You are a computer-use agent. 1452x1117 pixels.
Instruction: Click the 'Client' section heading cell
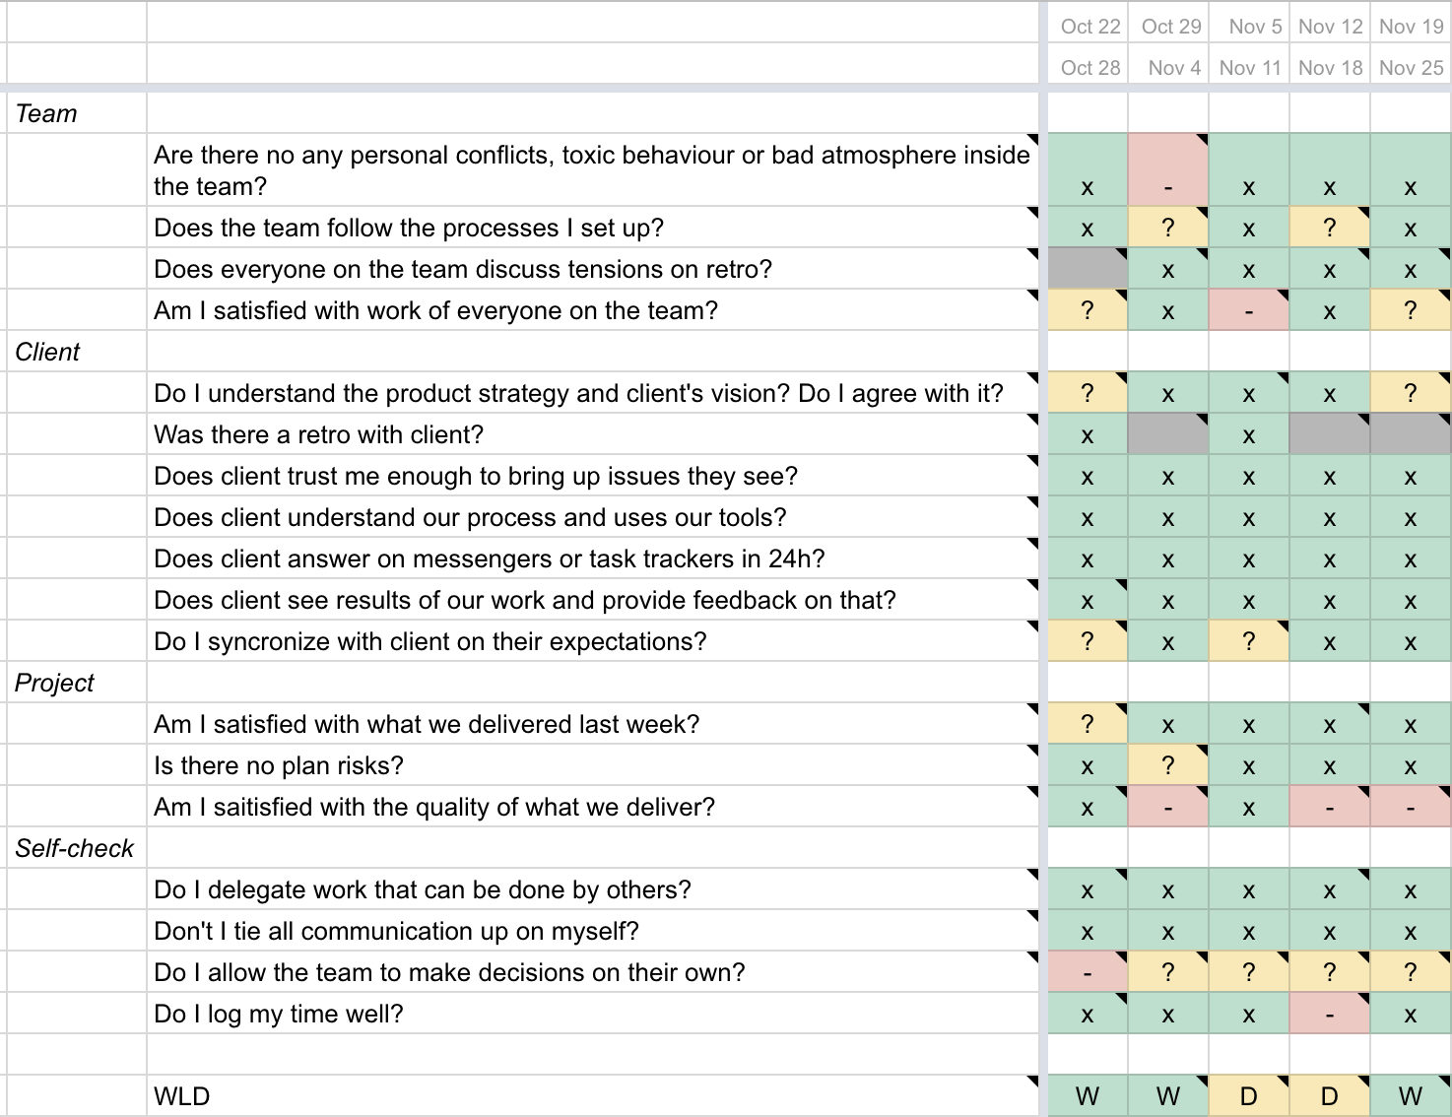[x=77, y=352]
